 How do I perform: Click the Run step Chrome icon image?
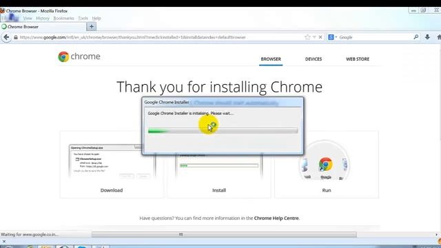325,164
